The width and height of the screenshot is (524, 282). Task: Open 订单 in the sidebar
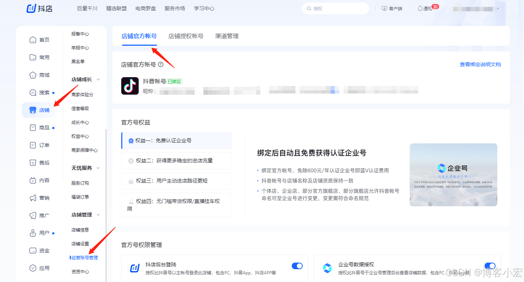pyautogui.click(x=39, y=145)
